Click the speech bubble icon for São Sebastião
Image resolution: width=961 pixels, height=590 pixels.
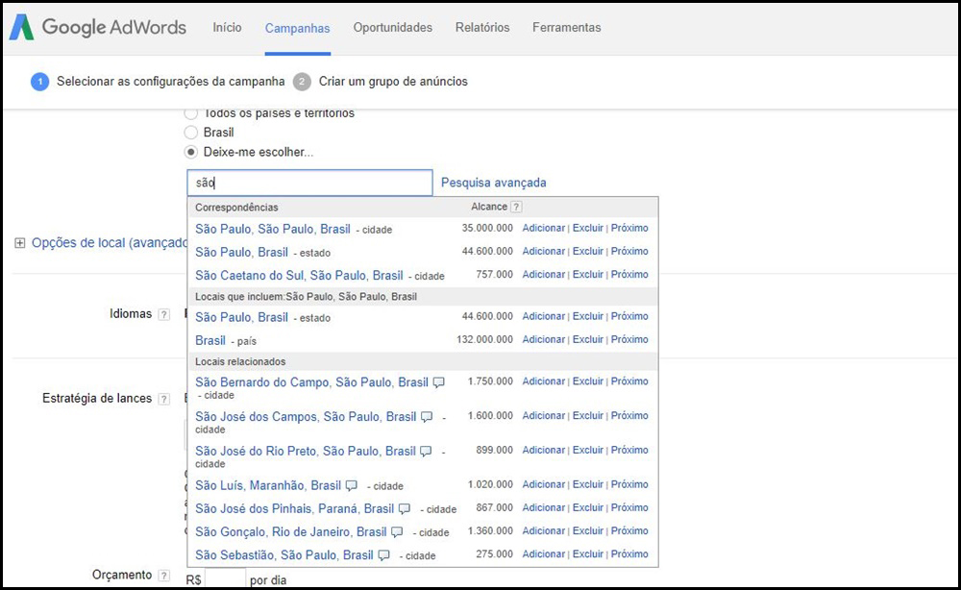[383, 555]
